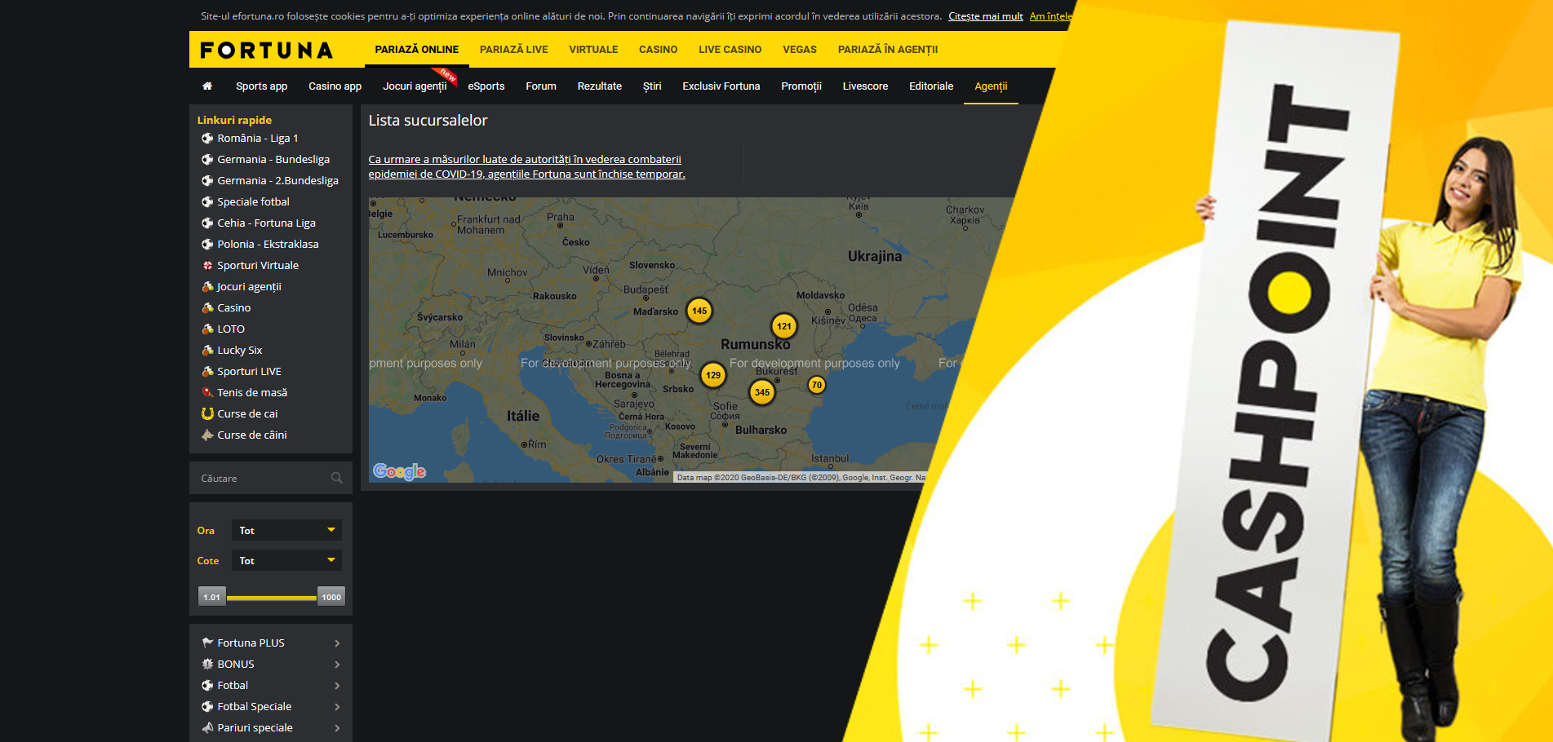Click ball icon beside Polonia - Ekstraklasa
The image size is (1553, 742).
[x=207, y=245]
